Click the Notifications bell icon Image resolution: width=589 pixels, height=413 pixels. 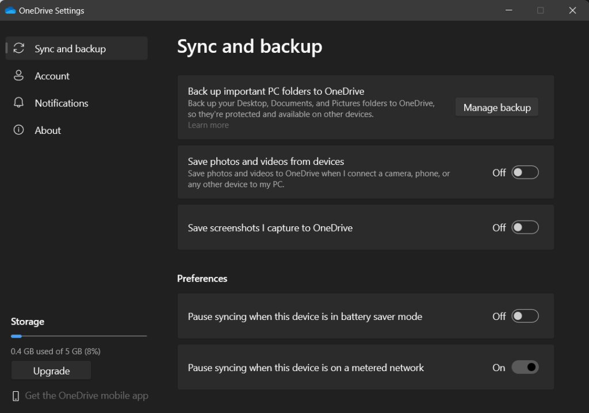(x=19, y=103)
